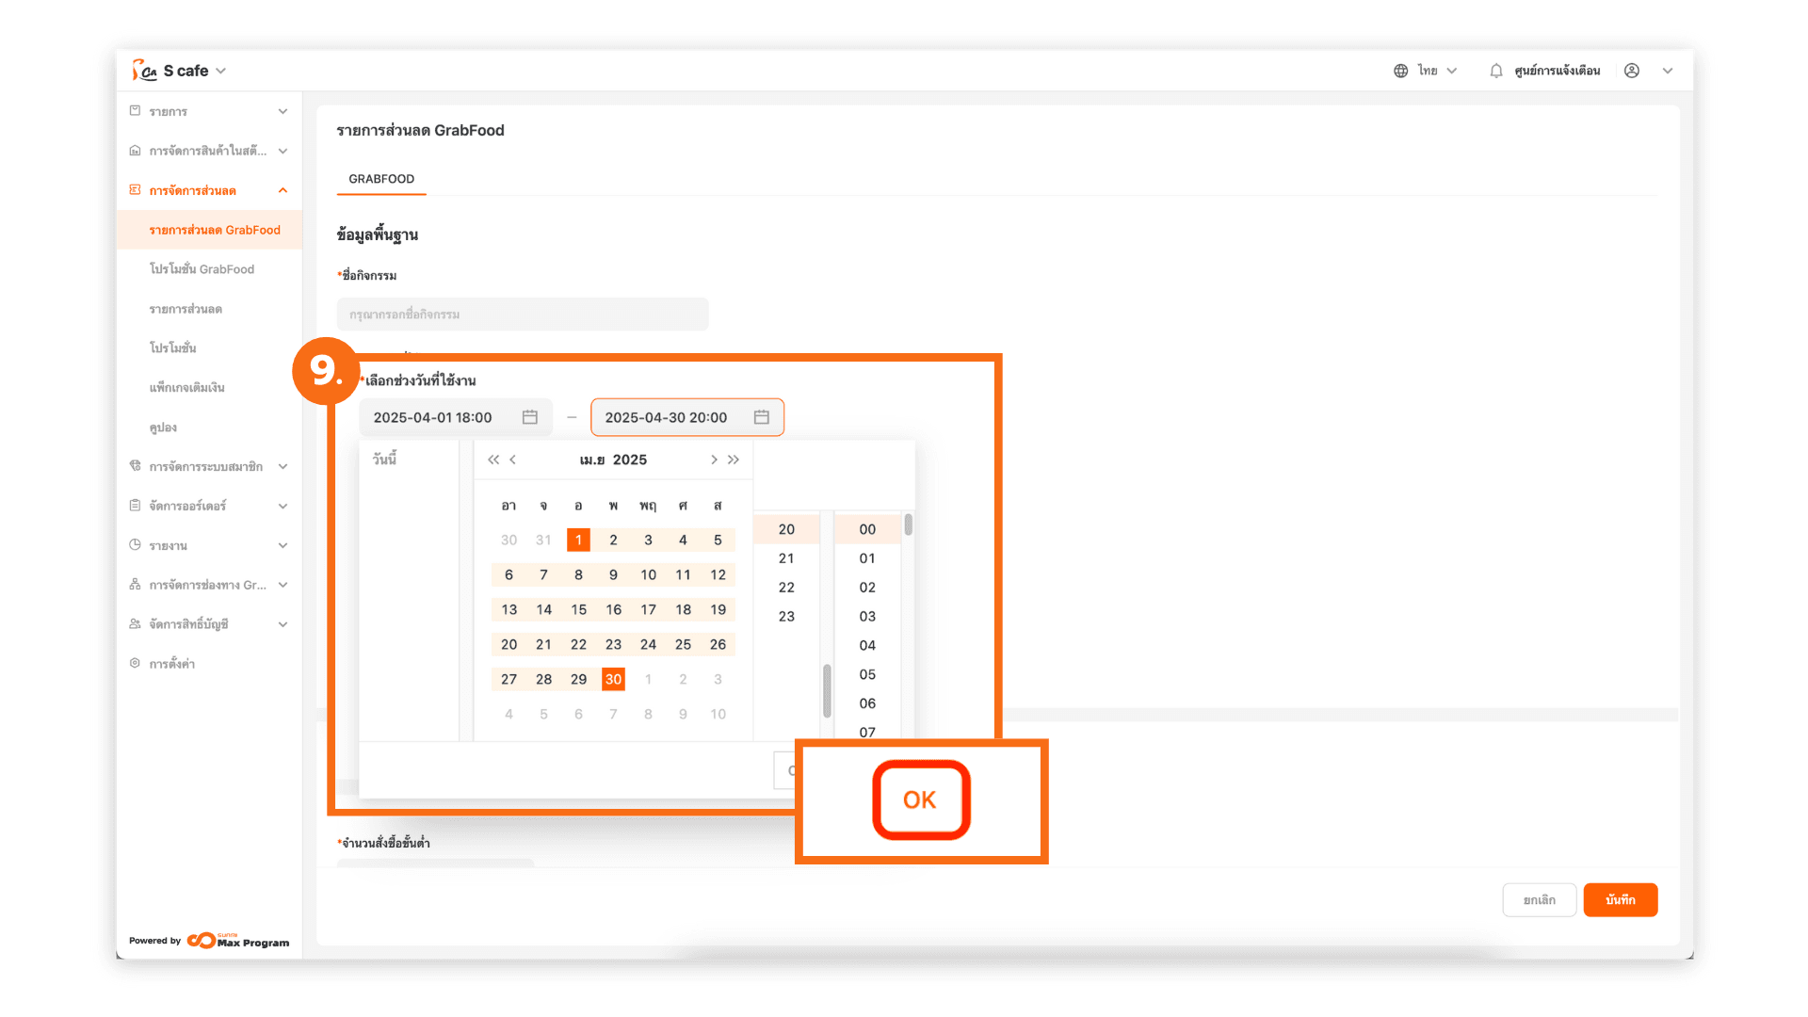Choose hour 22 in time list

tap(786, 587)
